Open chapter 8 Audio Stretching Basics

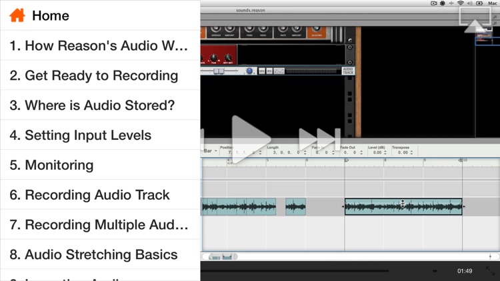tap(100, 254)
